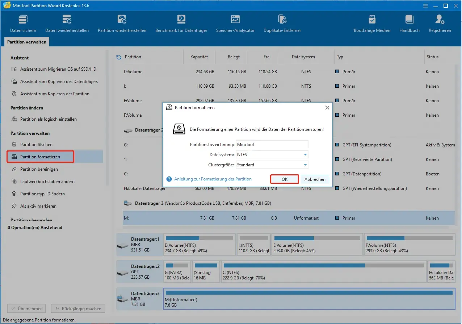The height and width of the screenshot is (324, 462).
Task: Launch Partition wiederherstellen tool
Action: 122,24
